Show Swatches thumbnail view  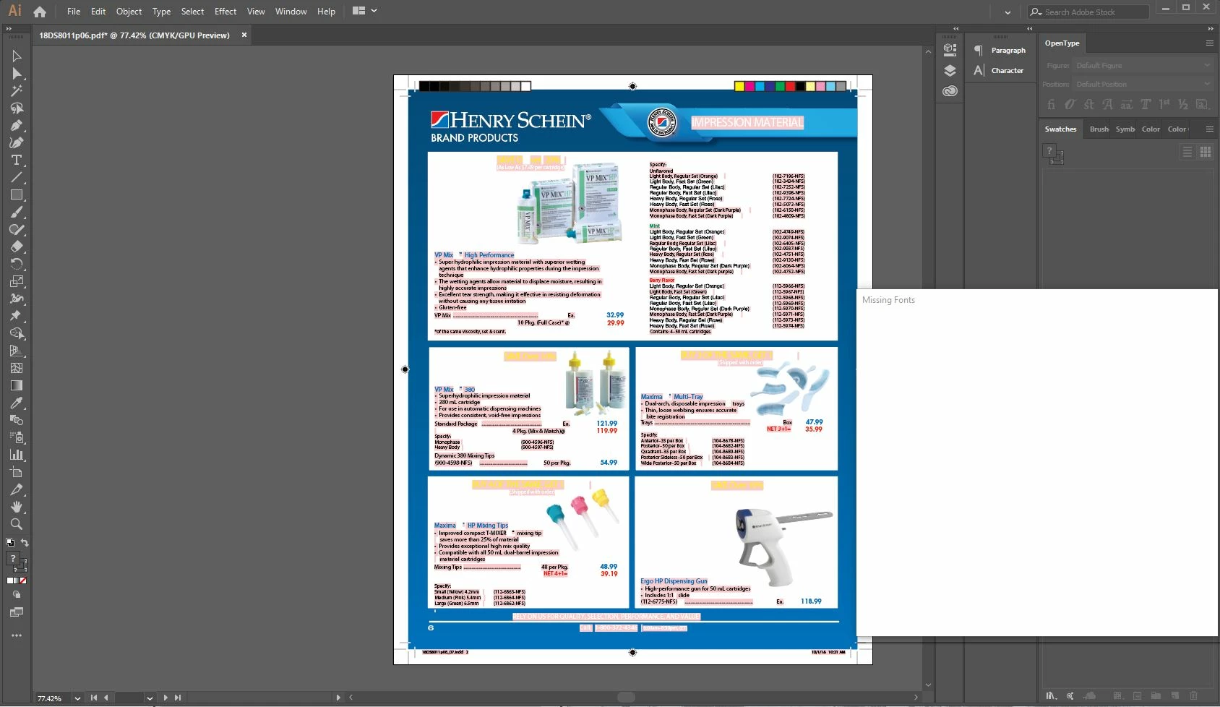pos(1206,152)
